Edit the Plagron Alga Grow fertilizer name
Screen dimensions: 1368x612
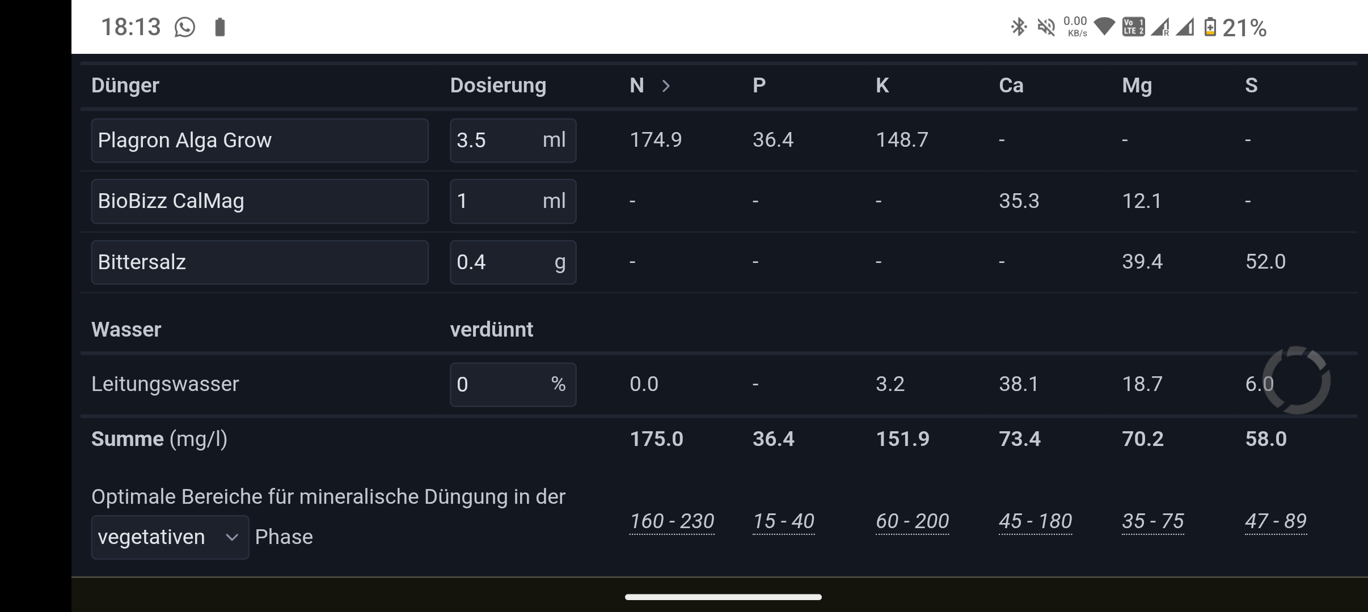point(259,141)
